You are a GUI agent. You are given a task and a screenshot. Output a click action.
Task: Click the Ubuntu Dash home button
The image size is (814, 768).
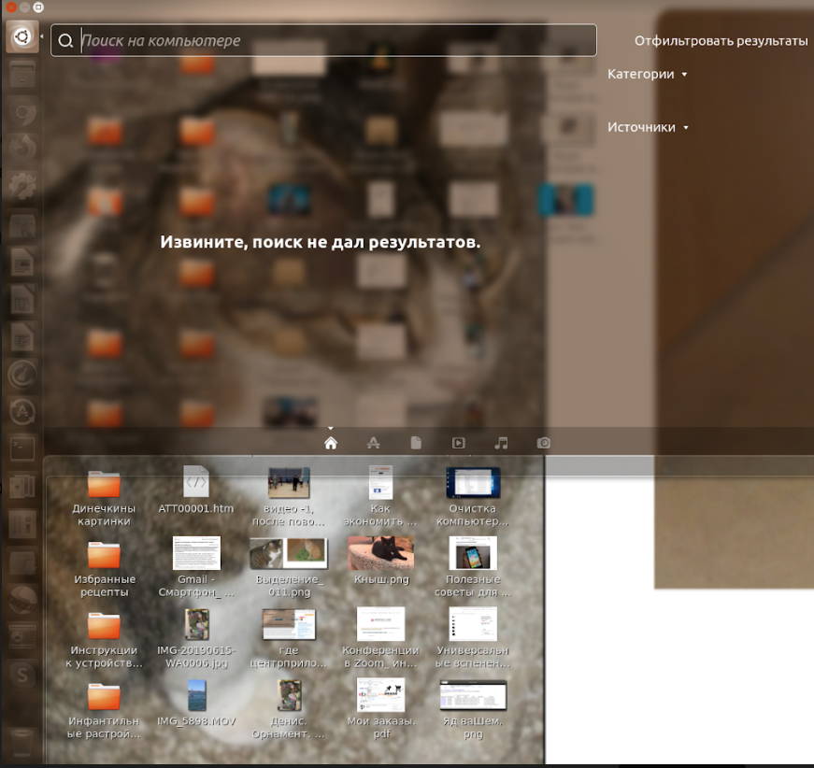(x=21, y=36)
